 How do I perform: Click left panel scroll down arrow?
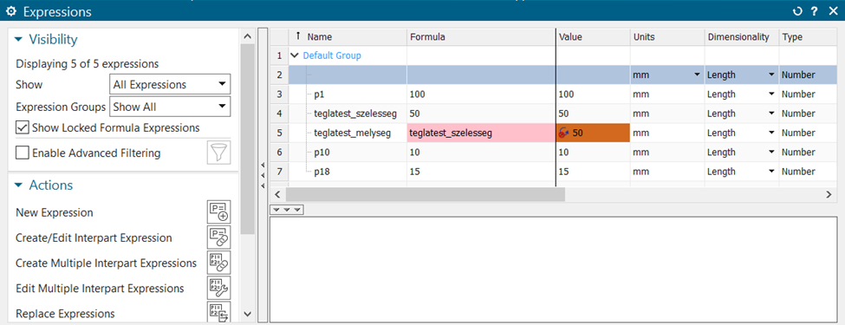(x=247, y=314)
